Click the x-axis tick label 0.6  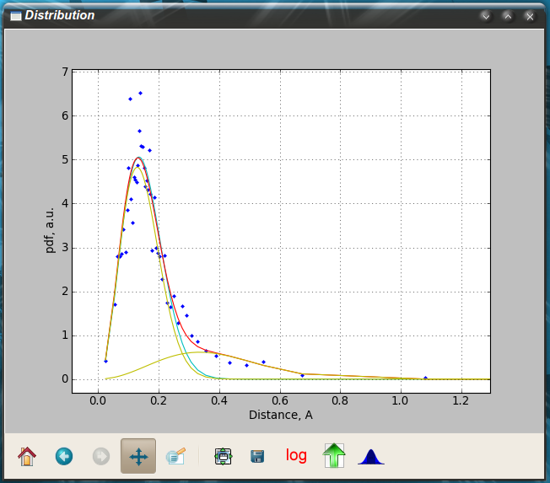point(279,400)
